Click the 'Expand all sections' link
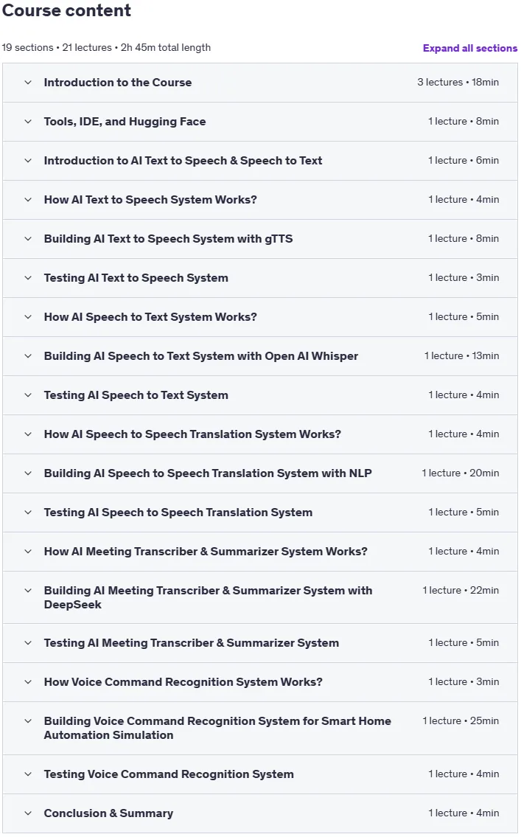The width and height of the screenshot is (521, 837). pyautogui.click(x=470, y=48)
